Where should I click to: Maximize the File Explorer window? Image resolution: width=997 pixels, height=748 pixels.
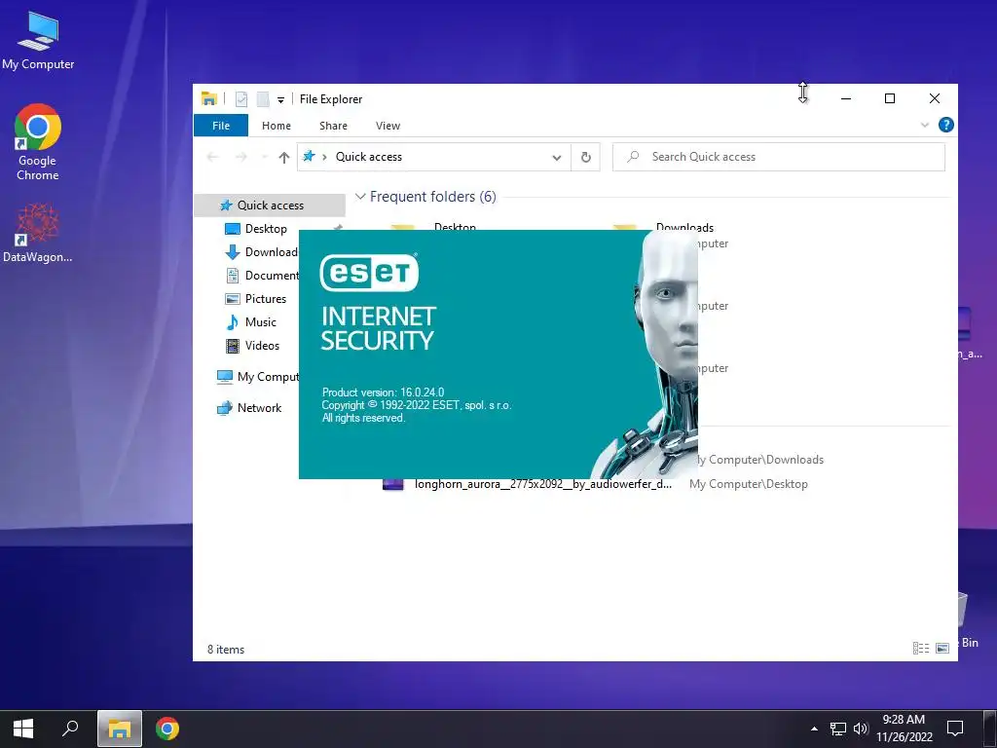click(890, 98)
